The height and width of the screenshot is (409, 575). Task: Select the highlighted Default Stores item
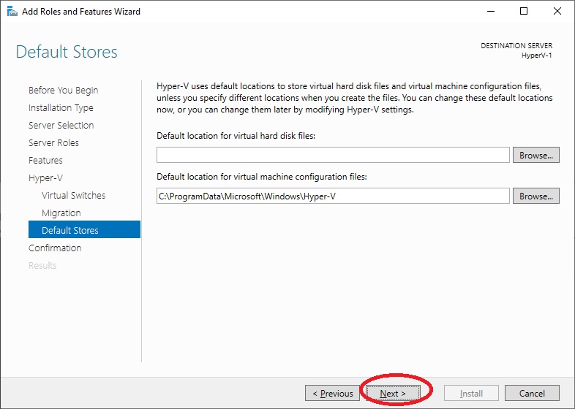tap(84, 229)
